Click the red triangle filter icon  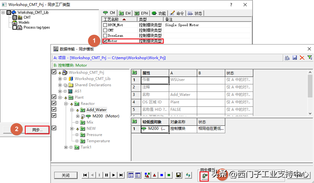click(x=154, y=175)
